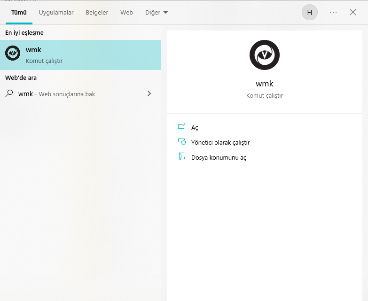Open the Uygulamalar tab
Viewport: 368px width, 301px height.
[56, 12]
